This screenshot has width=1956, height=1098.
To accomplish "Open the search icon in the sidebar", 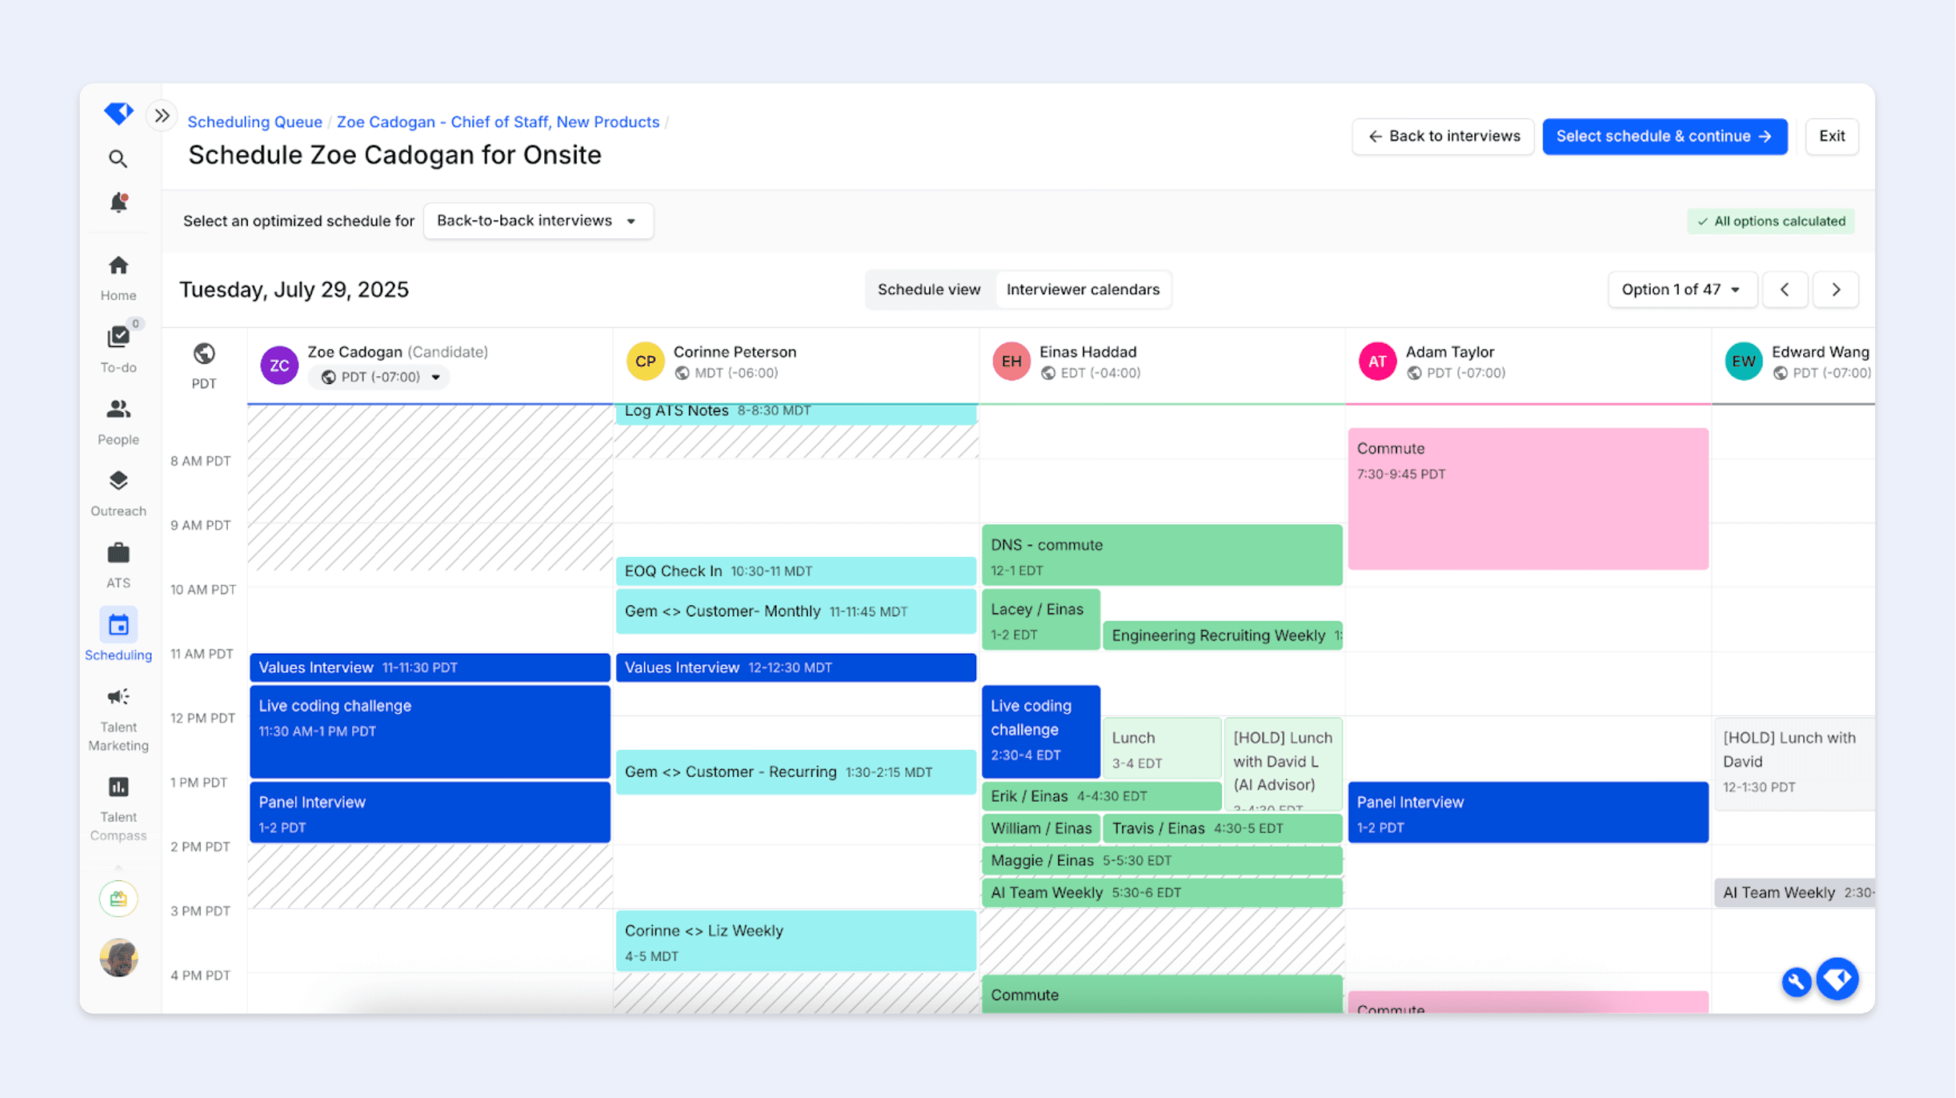I will click(x=119, y=159).
